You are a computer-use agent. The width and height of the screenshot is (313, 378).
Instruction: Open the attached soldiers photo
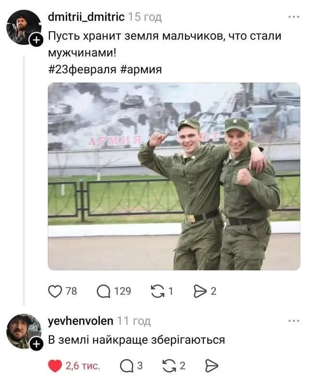(174, 176)
